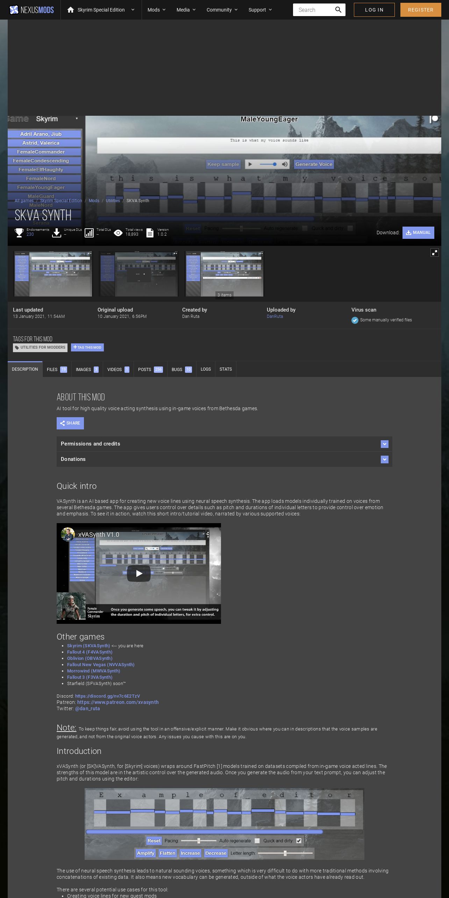Click the SKVA Synth breadcrumb text
This screenshot has height=898, width=449.
coord(138,201)
